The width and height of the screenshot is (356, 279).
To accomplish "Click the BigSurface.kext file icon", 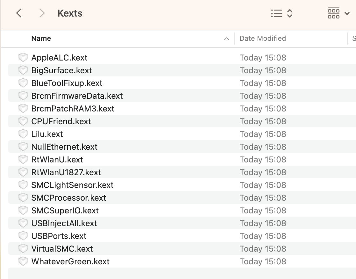I will [23, 70].
